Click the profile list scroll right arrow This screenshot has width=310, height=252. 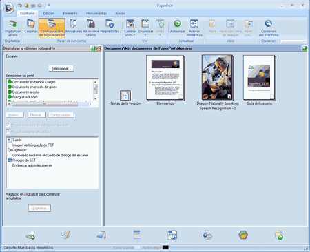(x=90, y=104)
